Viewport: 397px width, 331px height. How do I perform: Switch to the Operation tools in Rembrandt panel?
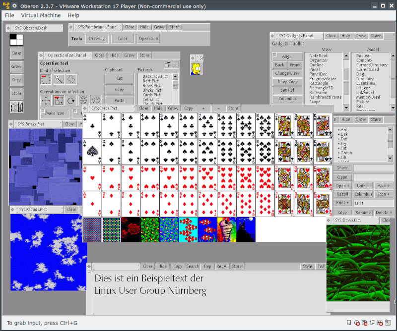[148, 39]
